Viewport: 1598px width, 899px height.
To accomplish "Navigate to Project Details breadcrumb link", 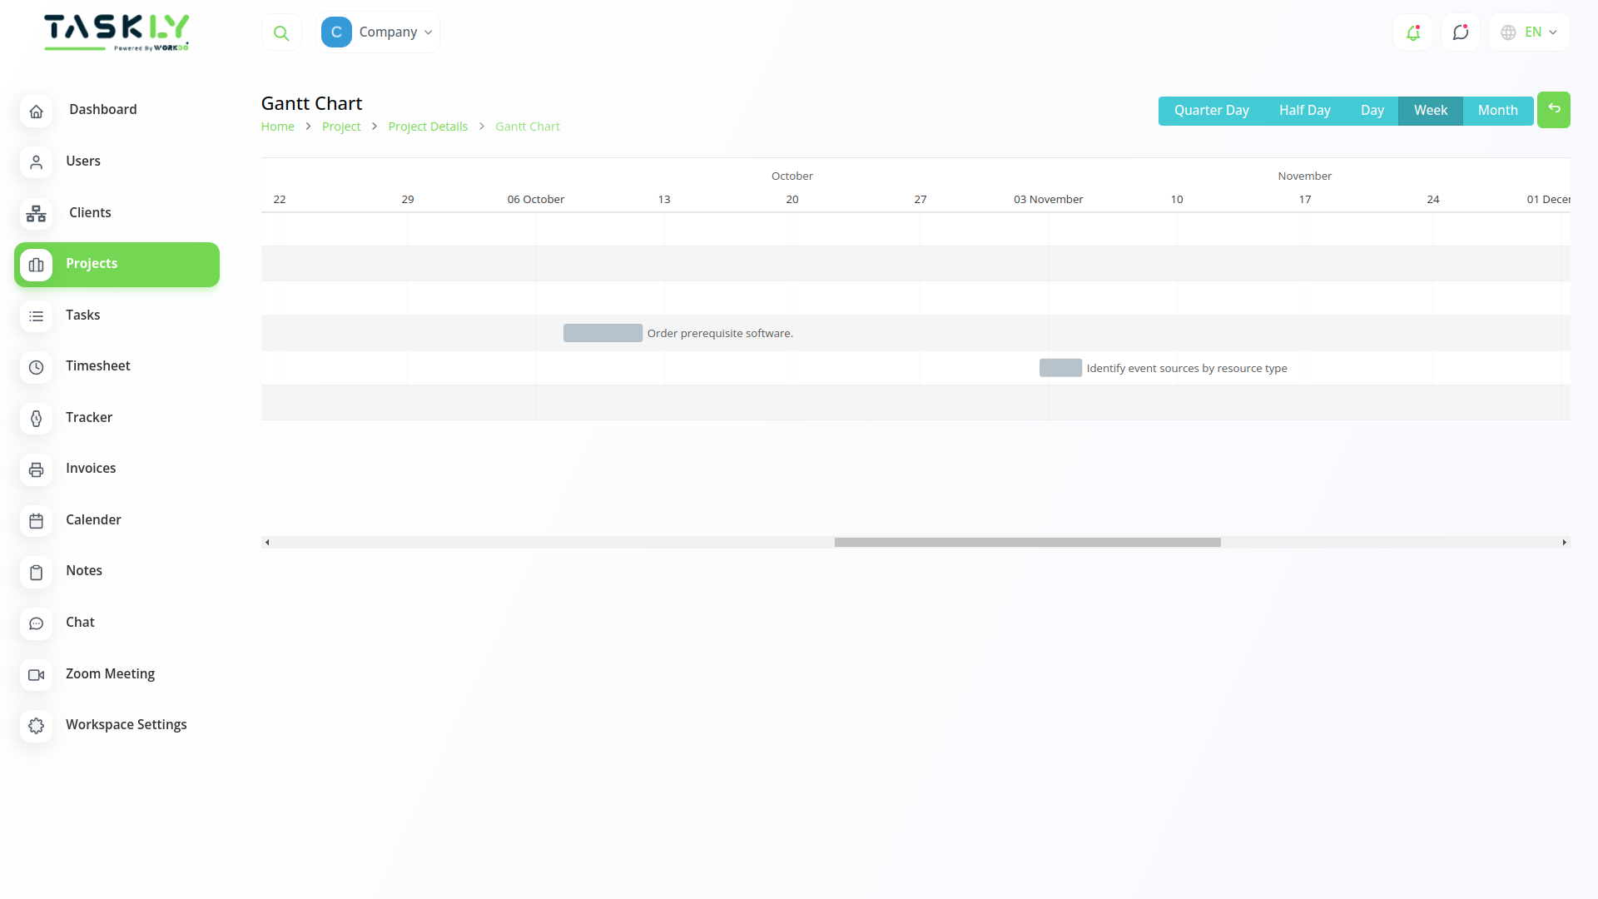I will [428, 126].
